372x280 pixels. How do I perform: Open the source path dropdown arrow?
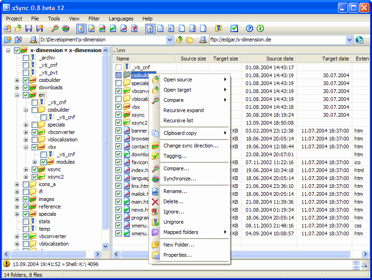click(169, 40)
